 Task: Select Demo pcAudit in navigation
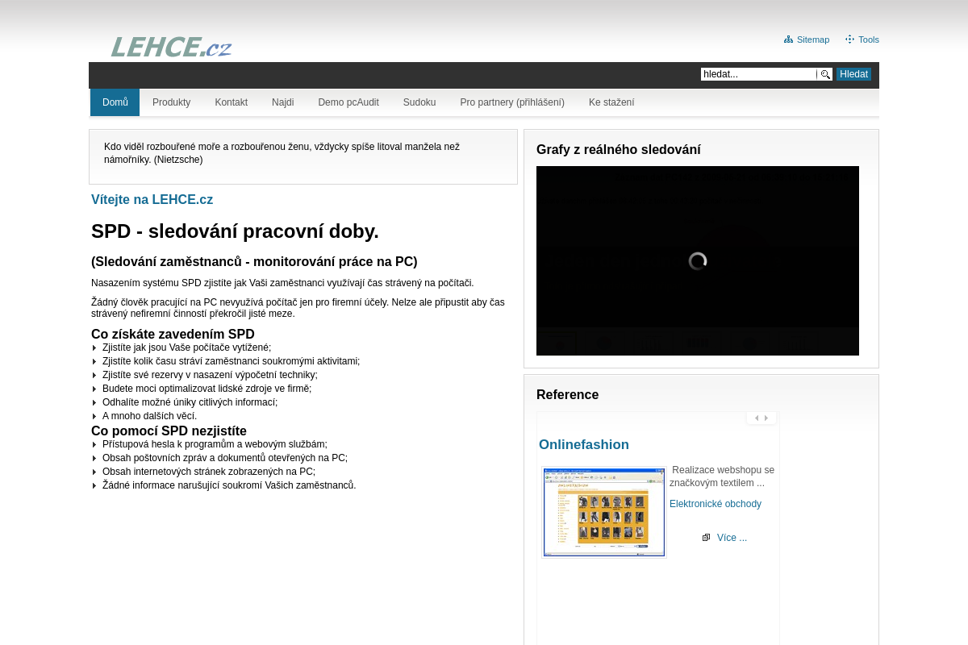(348, 102)
